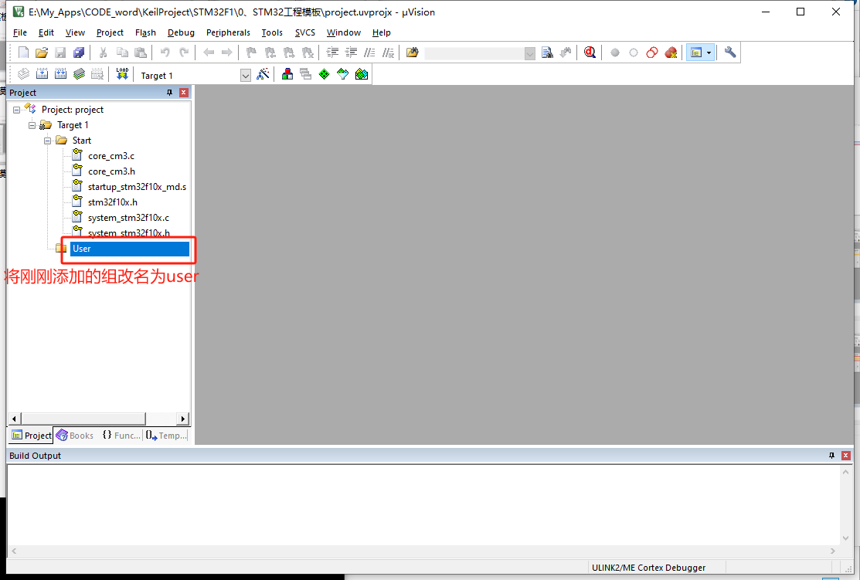860x580 pixels.
Task: Click the Indent selected lines icon
Action: [x=332, y=53]
